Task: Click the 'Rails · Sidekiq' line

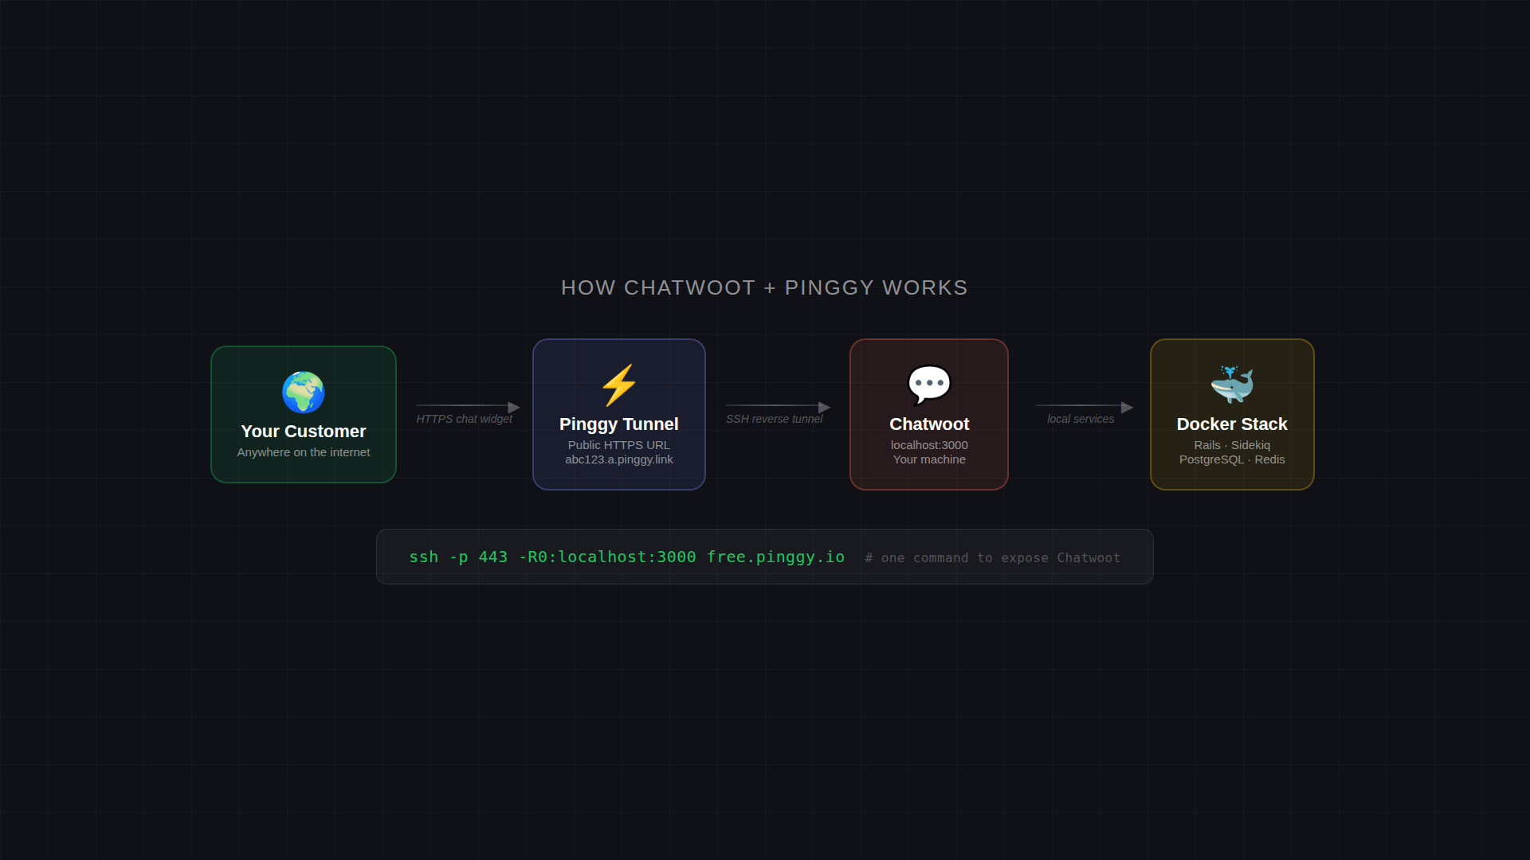Action: coord(1232,445)
